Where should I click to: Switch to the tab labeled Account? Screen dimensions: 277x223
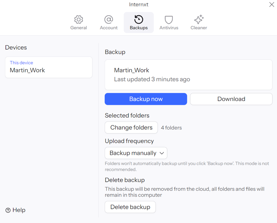[109, 28]
